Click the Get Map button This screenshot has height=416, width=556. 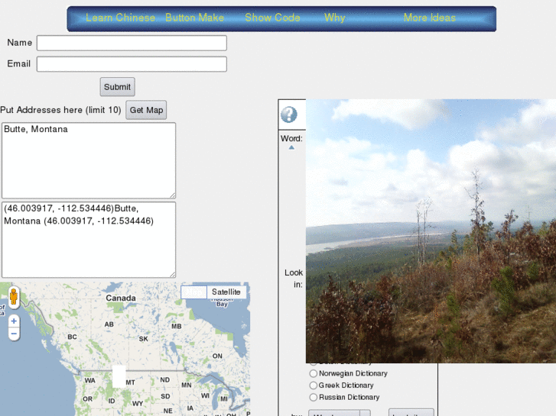[146, 110]
